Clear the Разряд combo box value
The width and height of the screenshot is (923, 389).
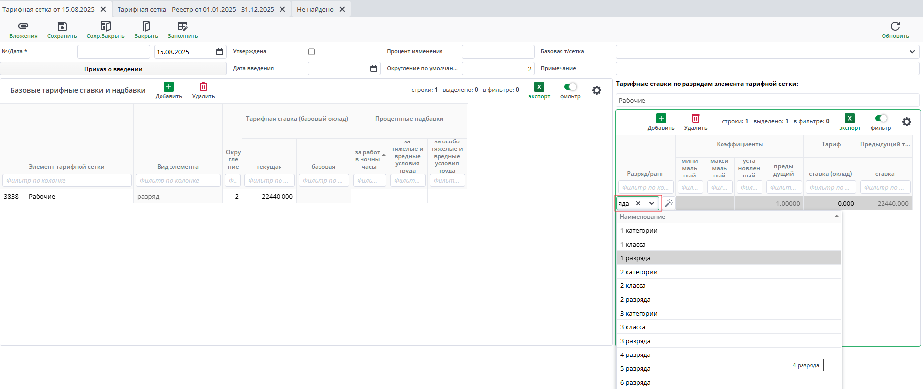tap(638, 203)
